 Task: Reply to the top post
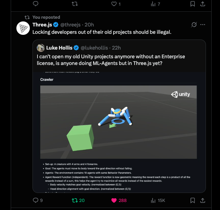36,4
